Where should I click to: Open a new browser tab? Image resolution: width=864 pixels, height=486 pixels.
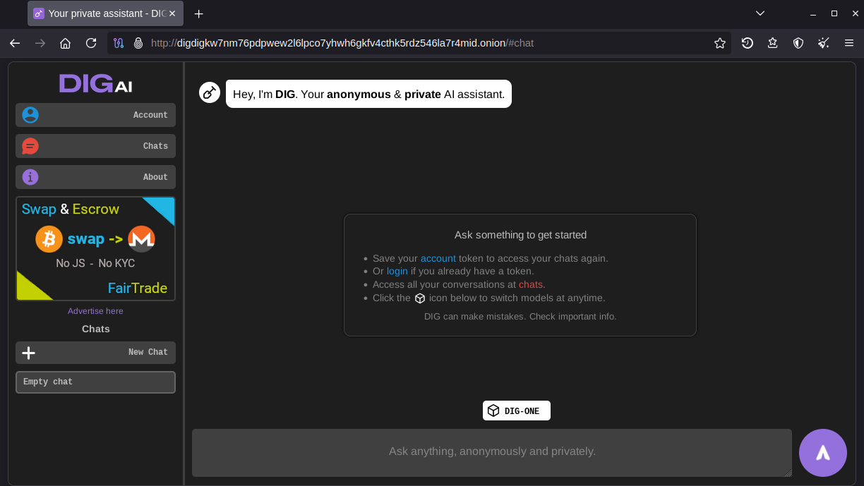pyautogui.click(x=198, y=13)
